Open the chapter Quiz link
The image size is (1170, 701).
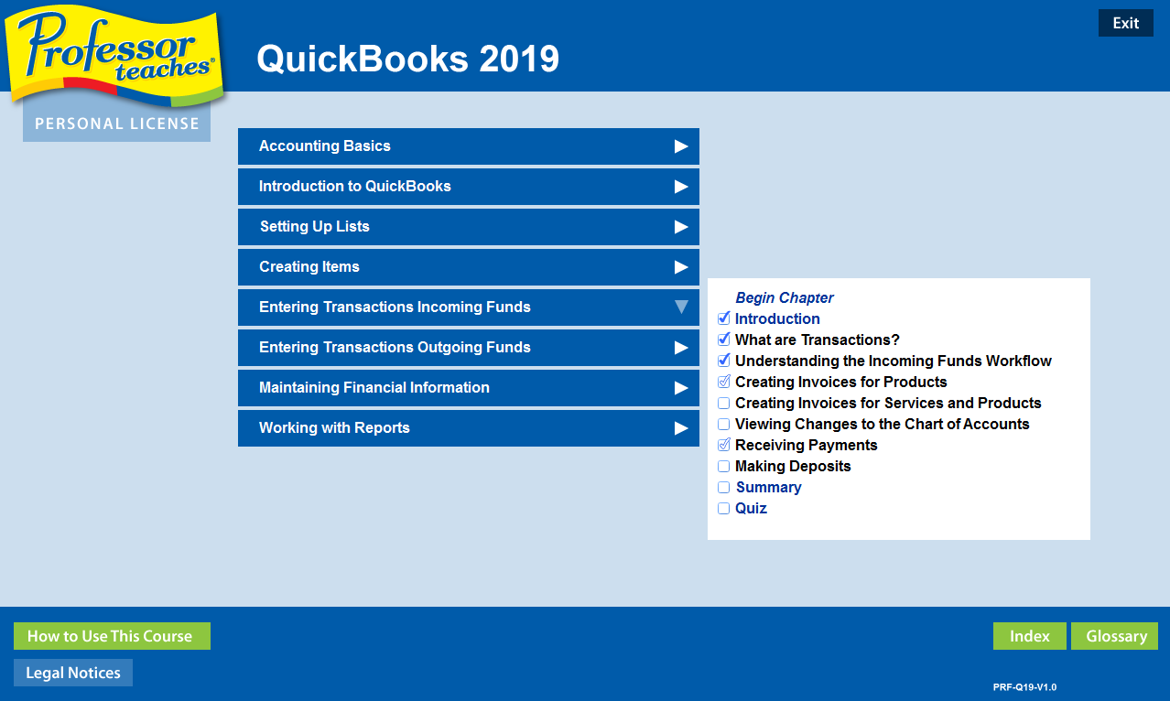(751, 508)
